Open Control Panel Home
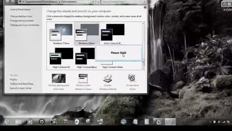232x131 pixels. click(x=20, y=9)
